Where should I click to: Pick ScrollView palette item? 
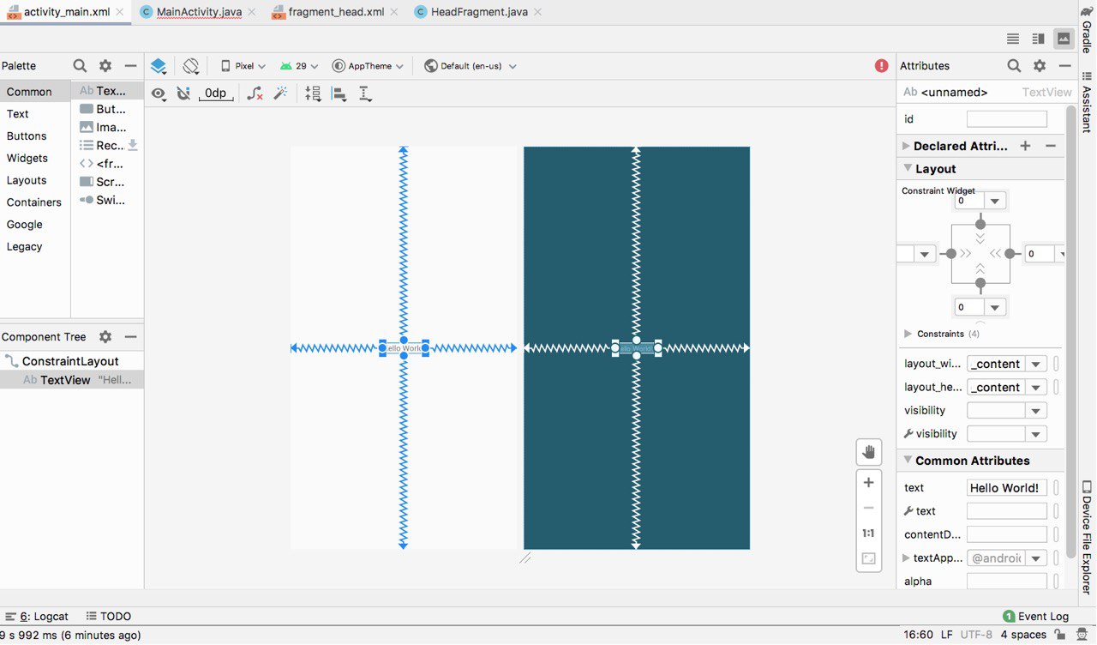pyautogui.click(x=107, y=182)
